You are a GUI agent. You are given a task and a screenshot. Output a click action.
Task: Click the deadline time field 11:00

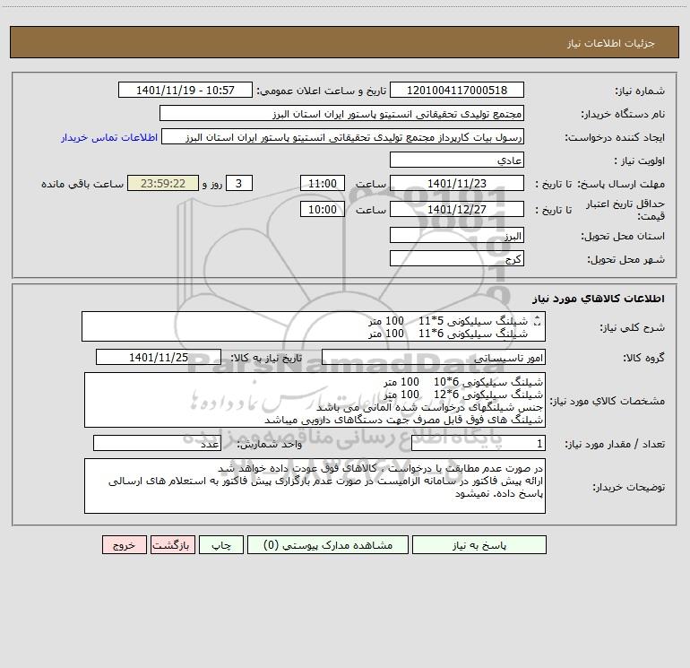[x=322, y=183]
